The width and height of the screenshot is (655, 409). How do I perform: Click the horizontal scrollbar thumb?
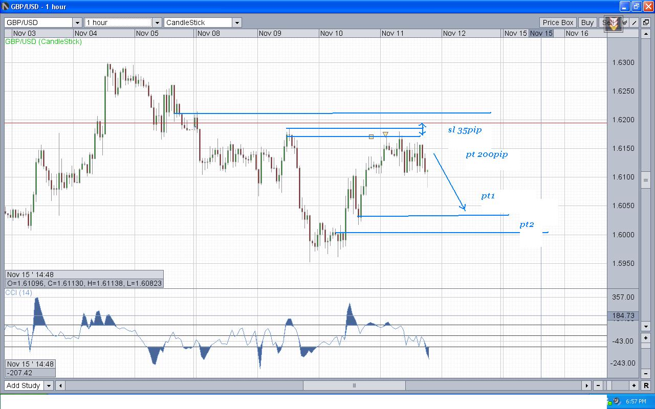354,385
